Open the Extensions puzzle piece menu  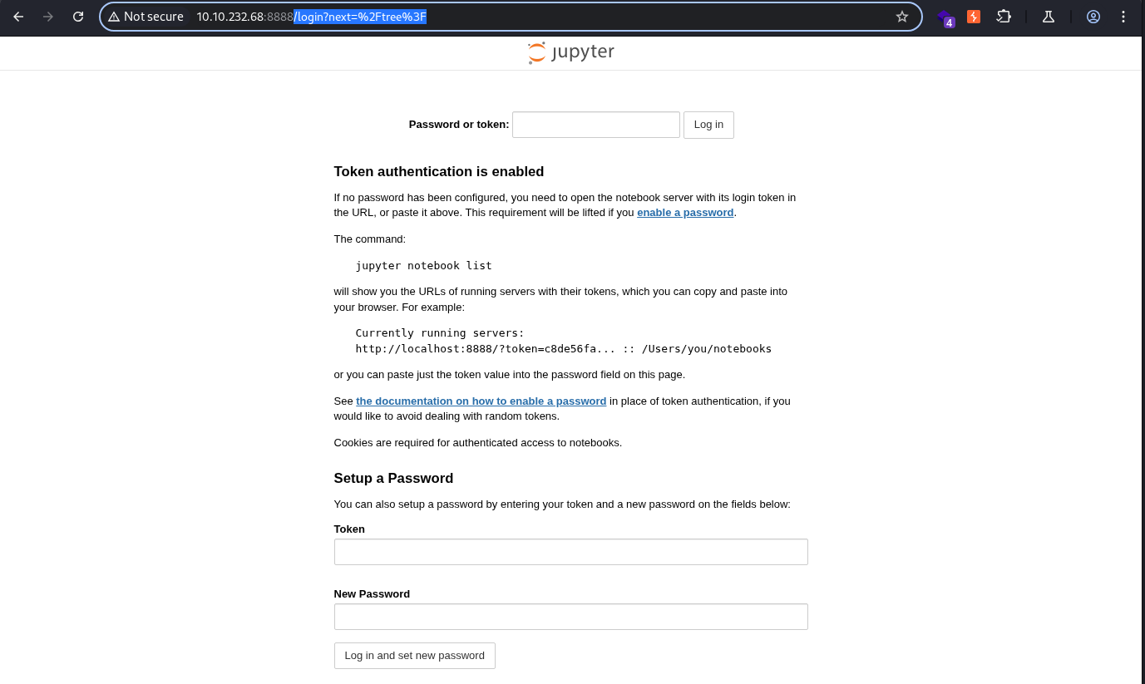point(1004,17)
